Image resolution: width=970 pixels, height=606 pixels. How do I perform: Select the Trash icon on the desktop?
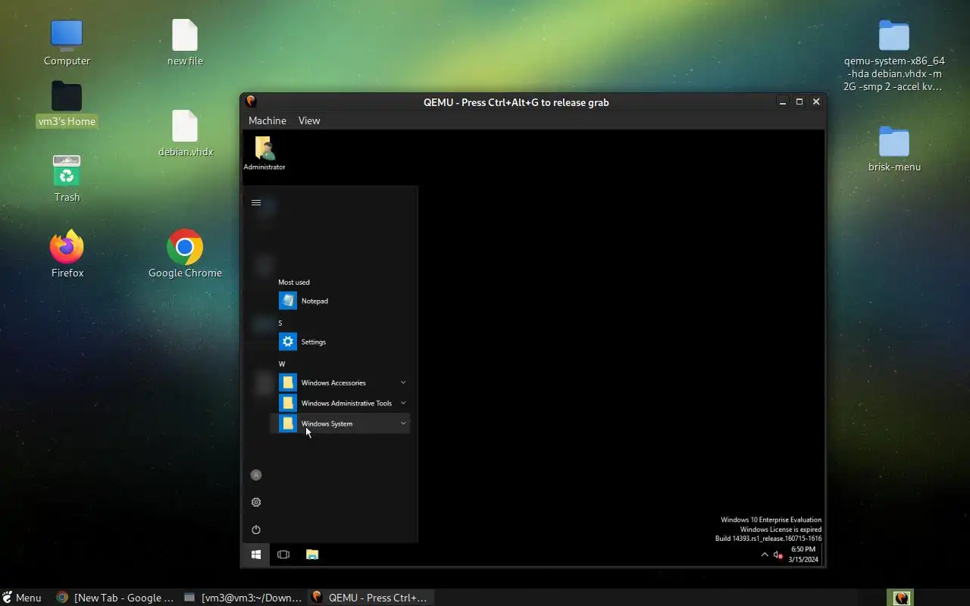[67, 178]
